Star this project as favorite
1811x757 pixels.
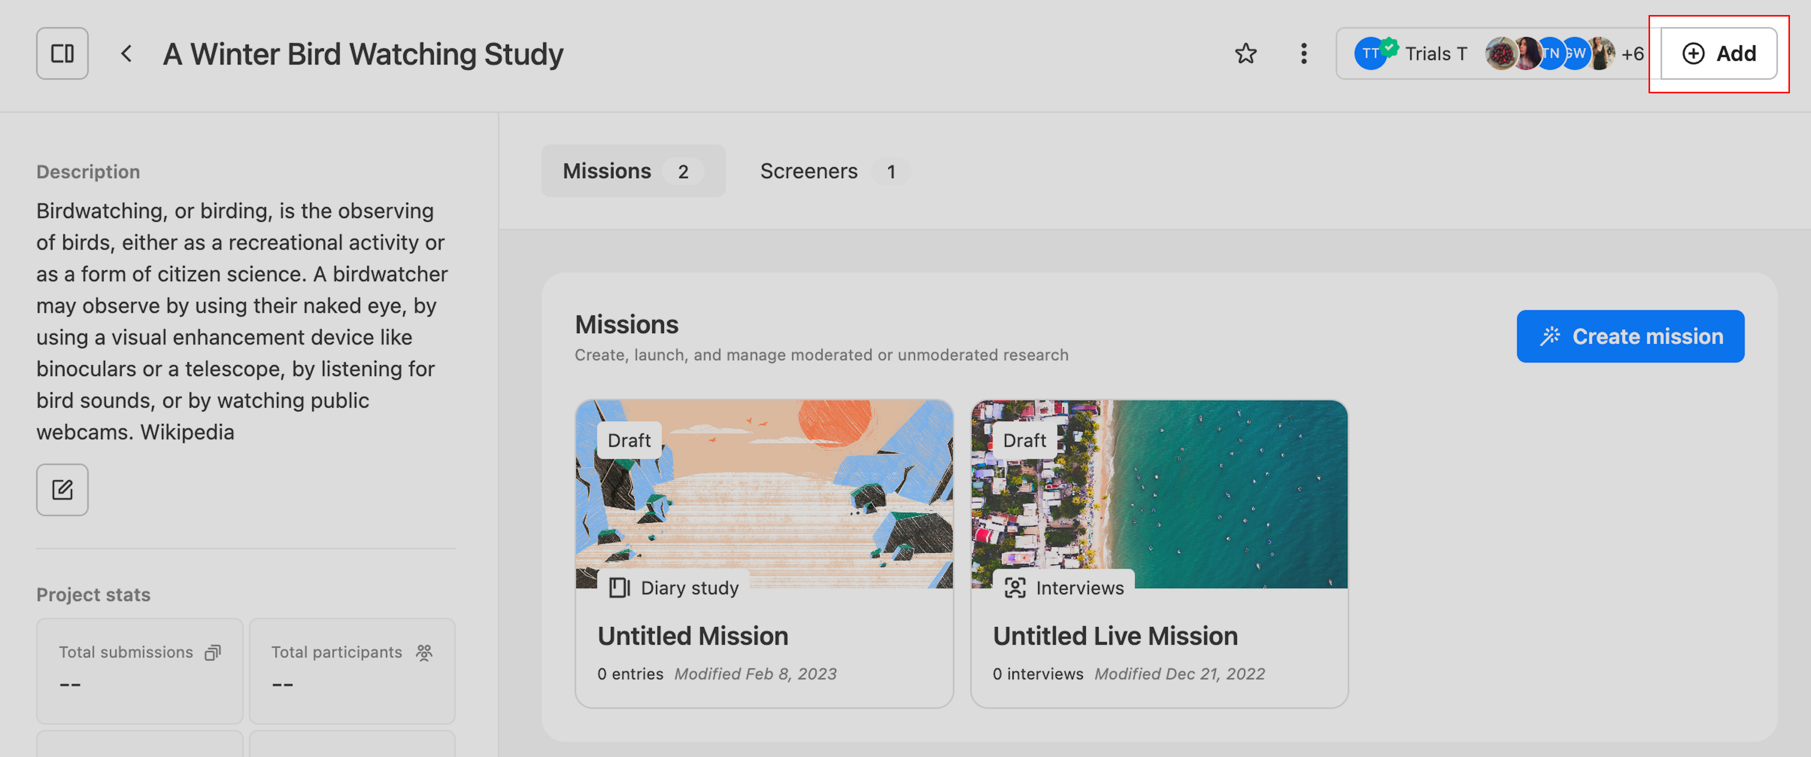(x=1245, y=53)
